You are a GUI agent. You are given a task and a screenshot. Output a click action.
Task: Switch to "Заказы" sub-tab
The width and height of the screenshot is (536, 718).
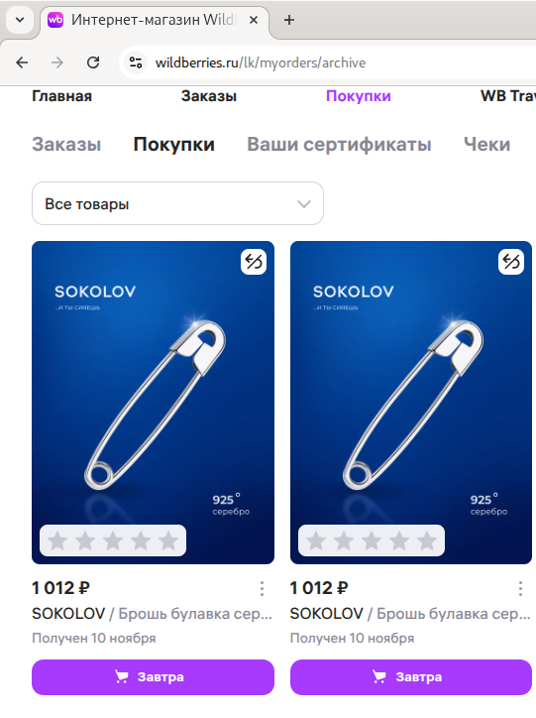[x=66, y=144]
